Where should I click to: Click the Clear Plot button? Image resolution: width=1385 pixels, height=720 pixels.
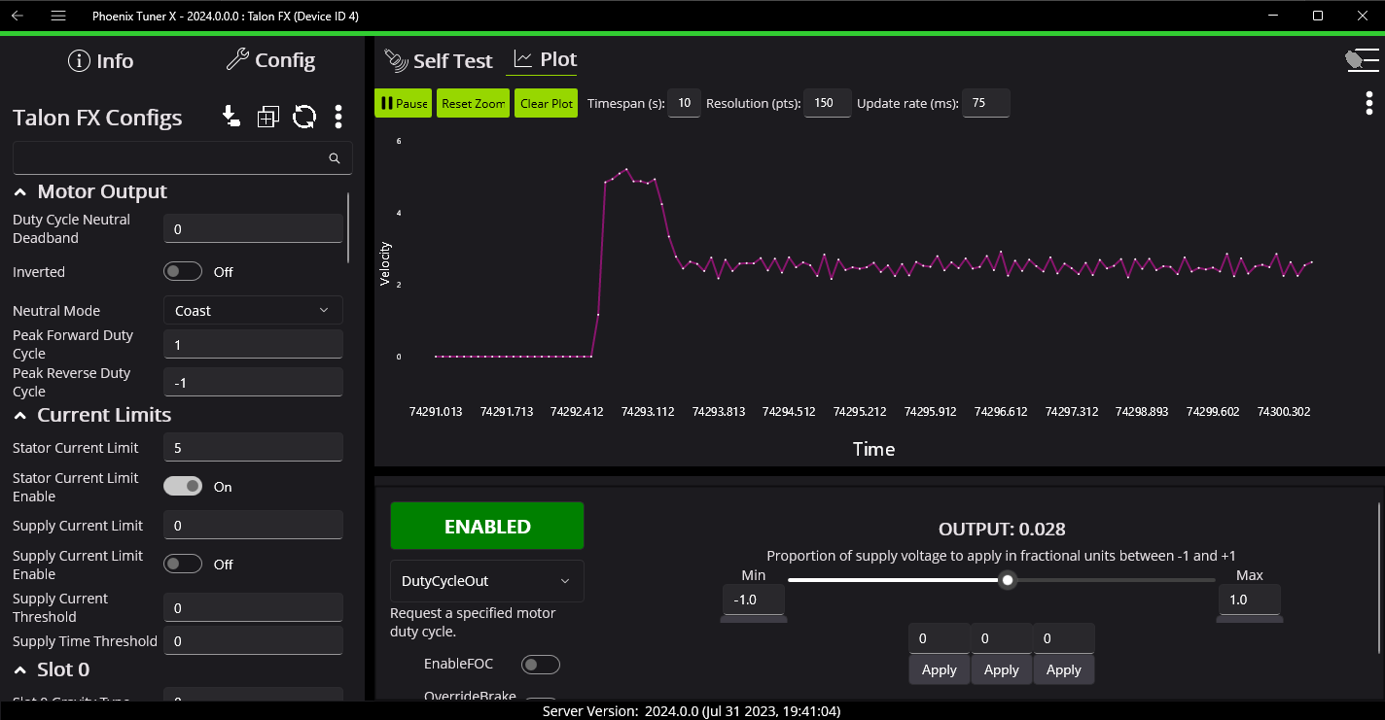tap(547, 103)
